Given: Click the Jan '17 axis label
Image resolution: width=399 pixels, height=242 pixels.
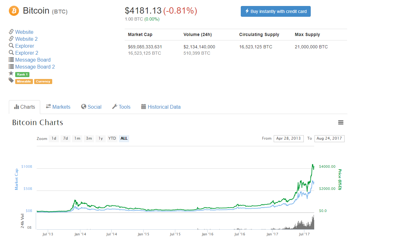Looking at the screenshot, I should coord(272,234).
